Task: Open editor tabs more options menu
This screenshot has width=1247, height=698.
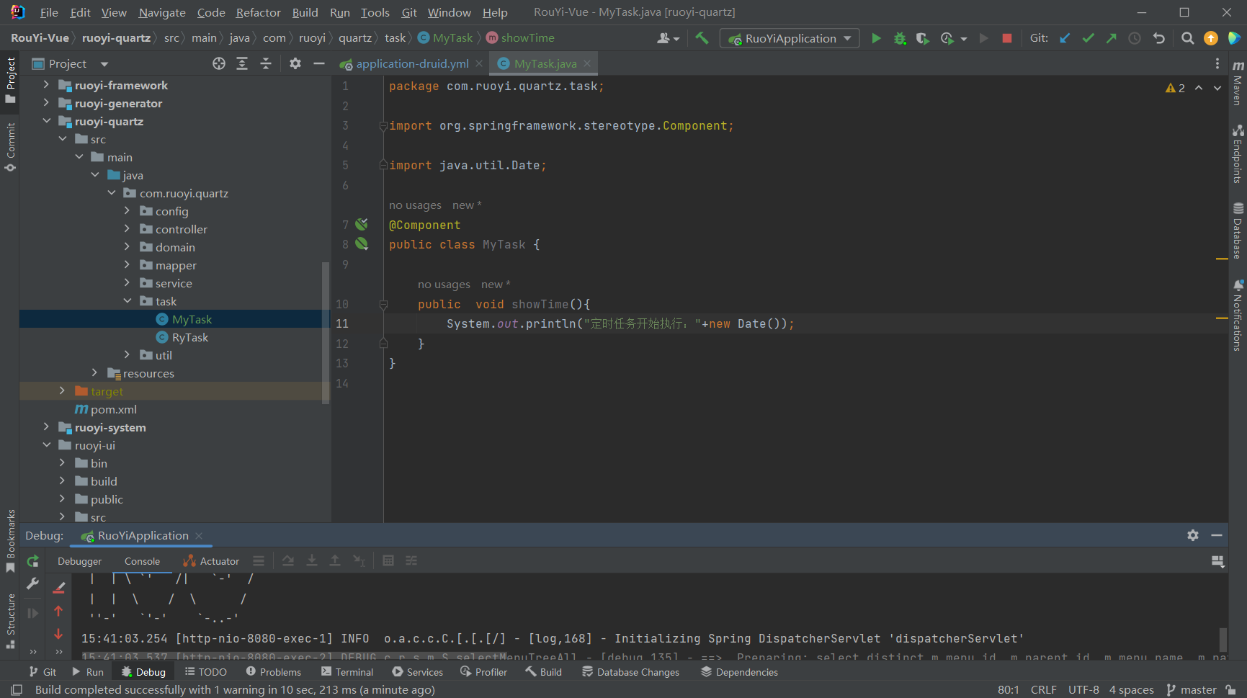Action: point(1217,63)
